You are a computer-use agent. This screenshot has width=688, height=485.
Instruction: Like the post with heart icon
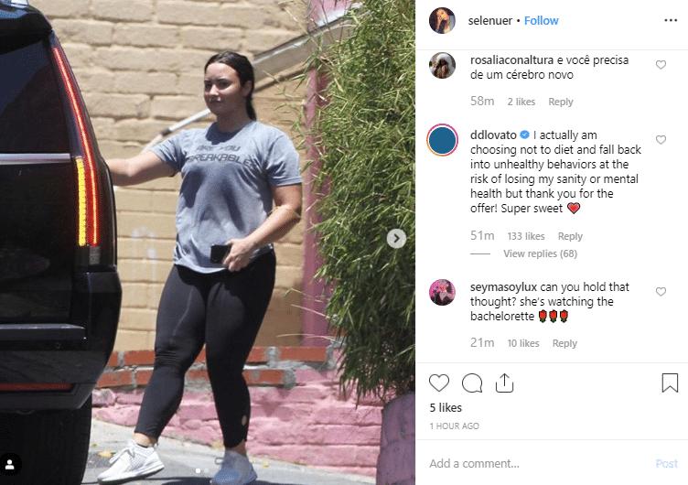pos(439,383)
